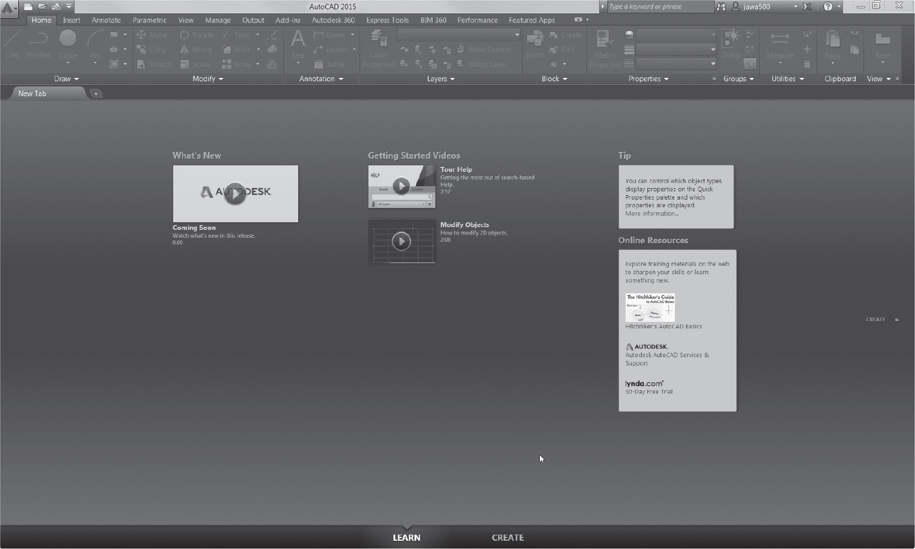The height and width of the screenshot is (549, 915).
Task: Click the Move tool
Action: pos(152,35)
